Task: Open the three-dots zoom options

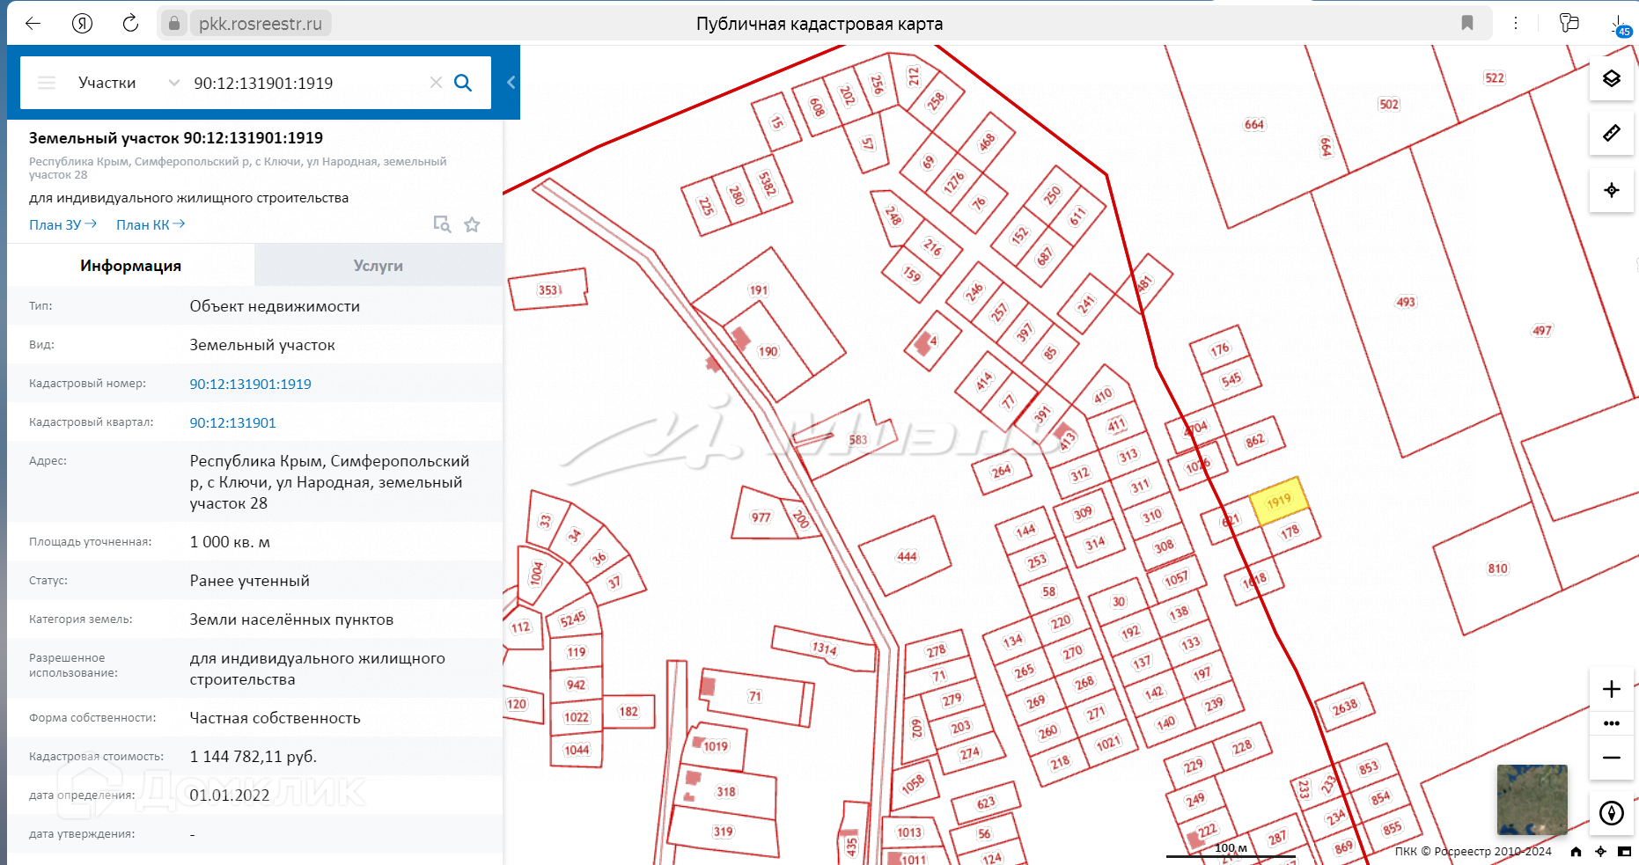Action: [x=1611, y=723]
